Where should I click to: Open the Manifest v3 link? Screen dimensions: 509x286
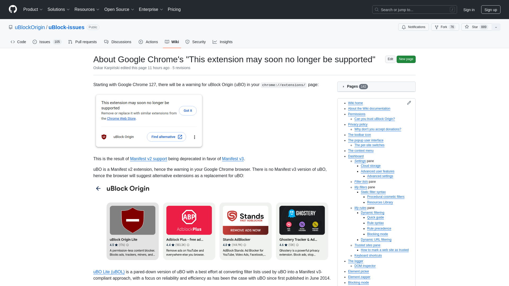[x=233, y=159]
